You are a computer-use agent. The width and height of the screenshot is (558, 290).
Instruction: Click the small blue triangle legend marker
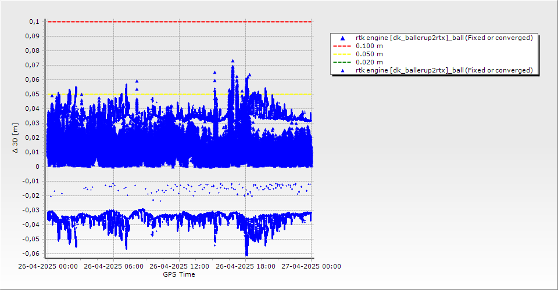343,71
